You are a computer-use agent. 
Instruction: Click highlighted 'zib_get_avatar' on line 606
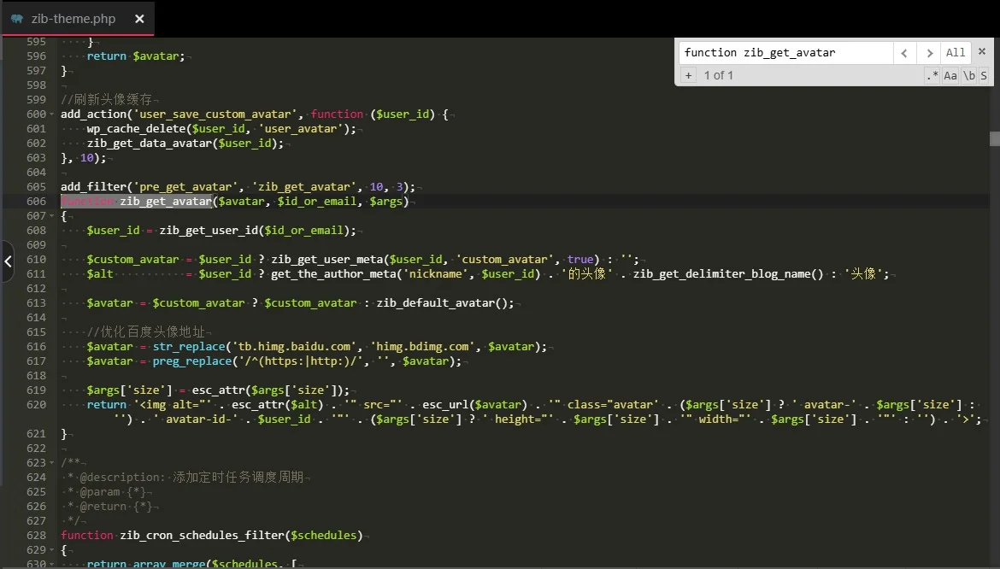click(166, 202)
